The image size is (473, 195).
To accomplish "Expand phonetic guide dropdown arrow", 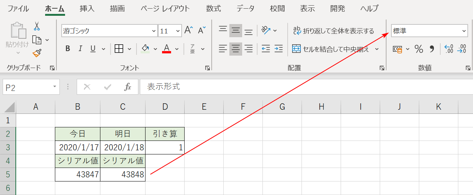I will [203, 49].
